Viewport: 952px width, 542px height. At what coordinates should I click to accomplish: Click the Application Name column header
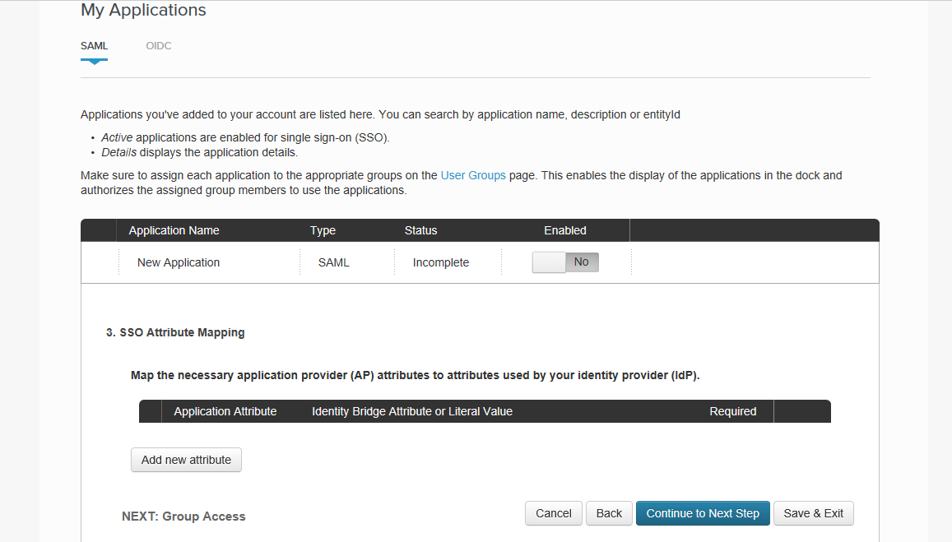click(174, 230)
